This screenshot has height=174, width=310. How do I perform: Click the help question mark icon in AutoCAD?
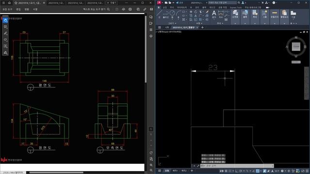coord(274,3)
